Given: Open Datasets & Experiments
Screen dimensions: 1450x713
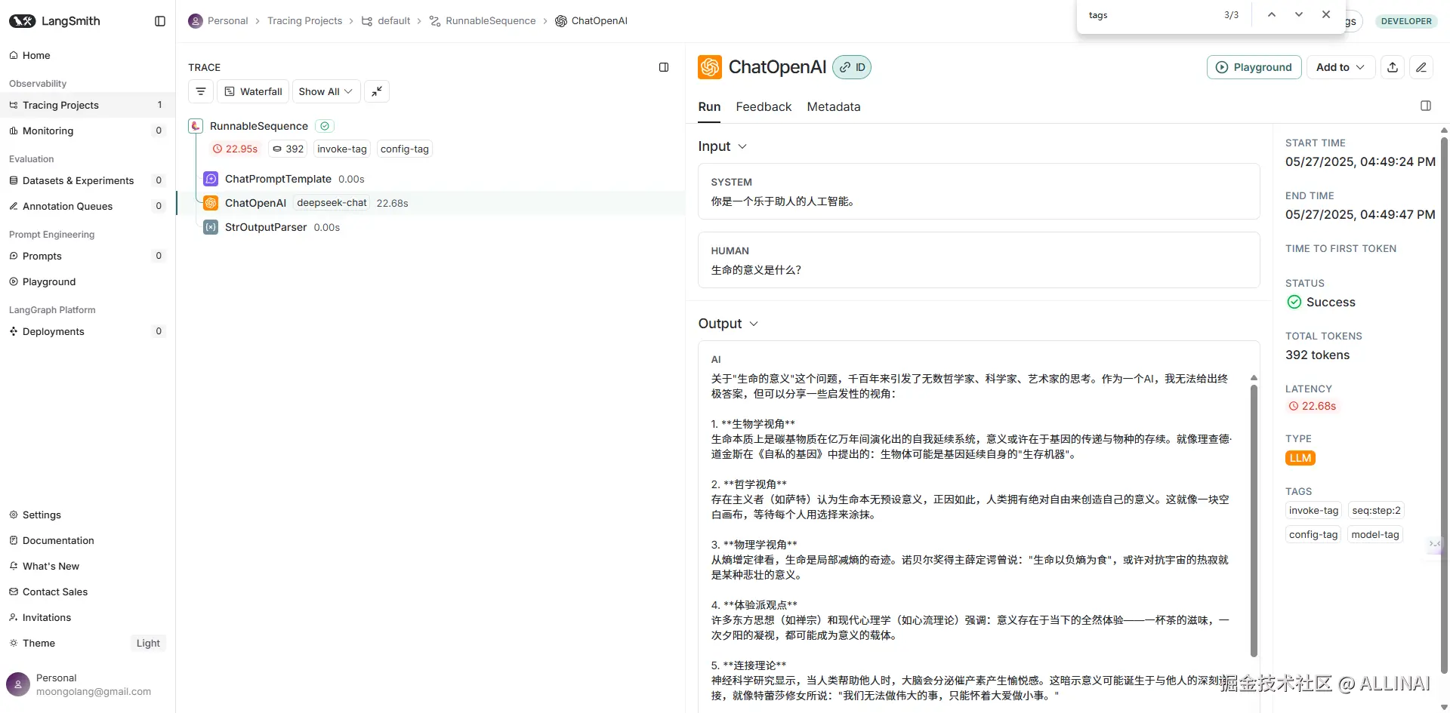Looking at the screenshot, I should tap(88, 180).
